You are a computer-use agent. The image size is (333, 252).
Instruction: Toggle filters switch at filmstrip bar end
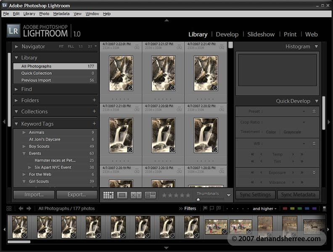(x=324, y=208)
